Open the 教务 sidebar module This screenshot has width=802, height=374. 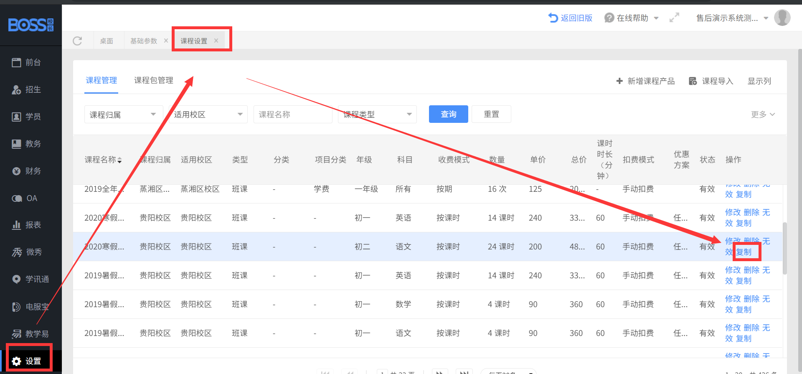click(26, 144)
